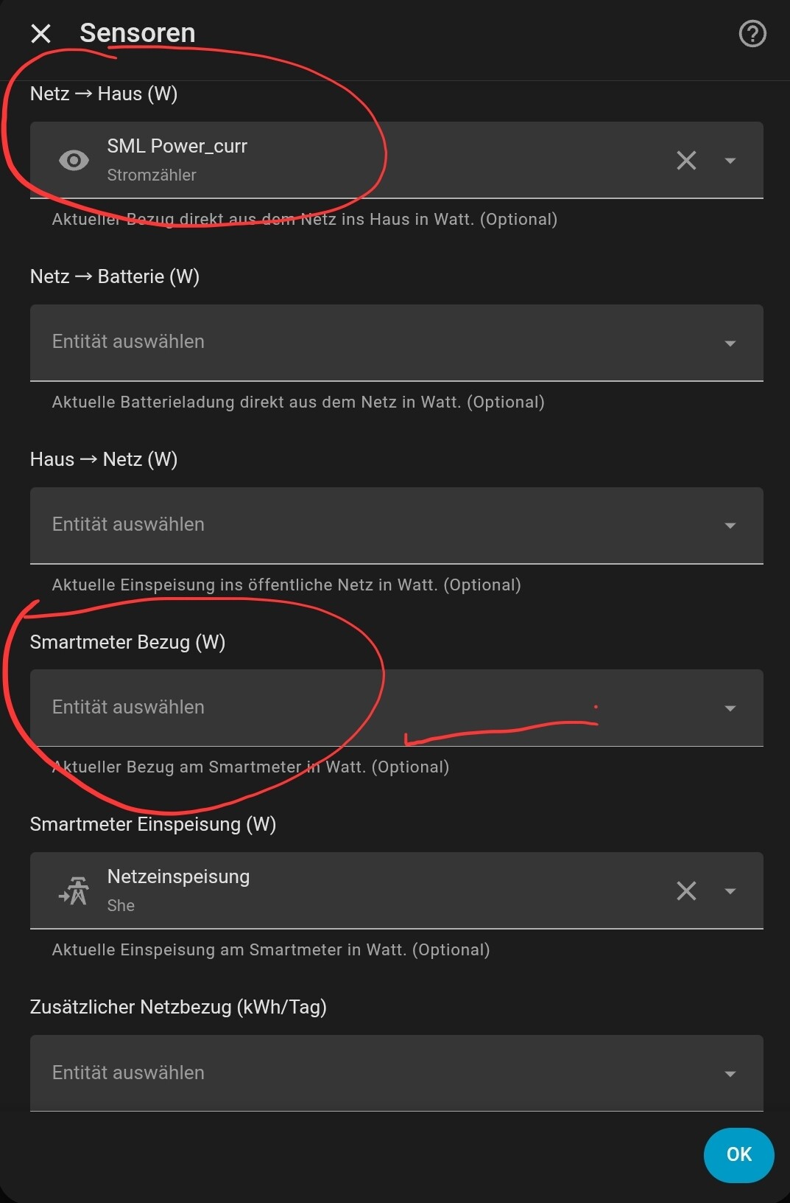
Task: Select the SML Power_curr Stromzähler entry
Action: click(396, 160)
